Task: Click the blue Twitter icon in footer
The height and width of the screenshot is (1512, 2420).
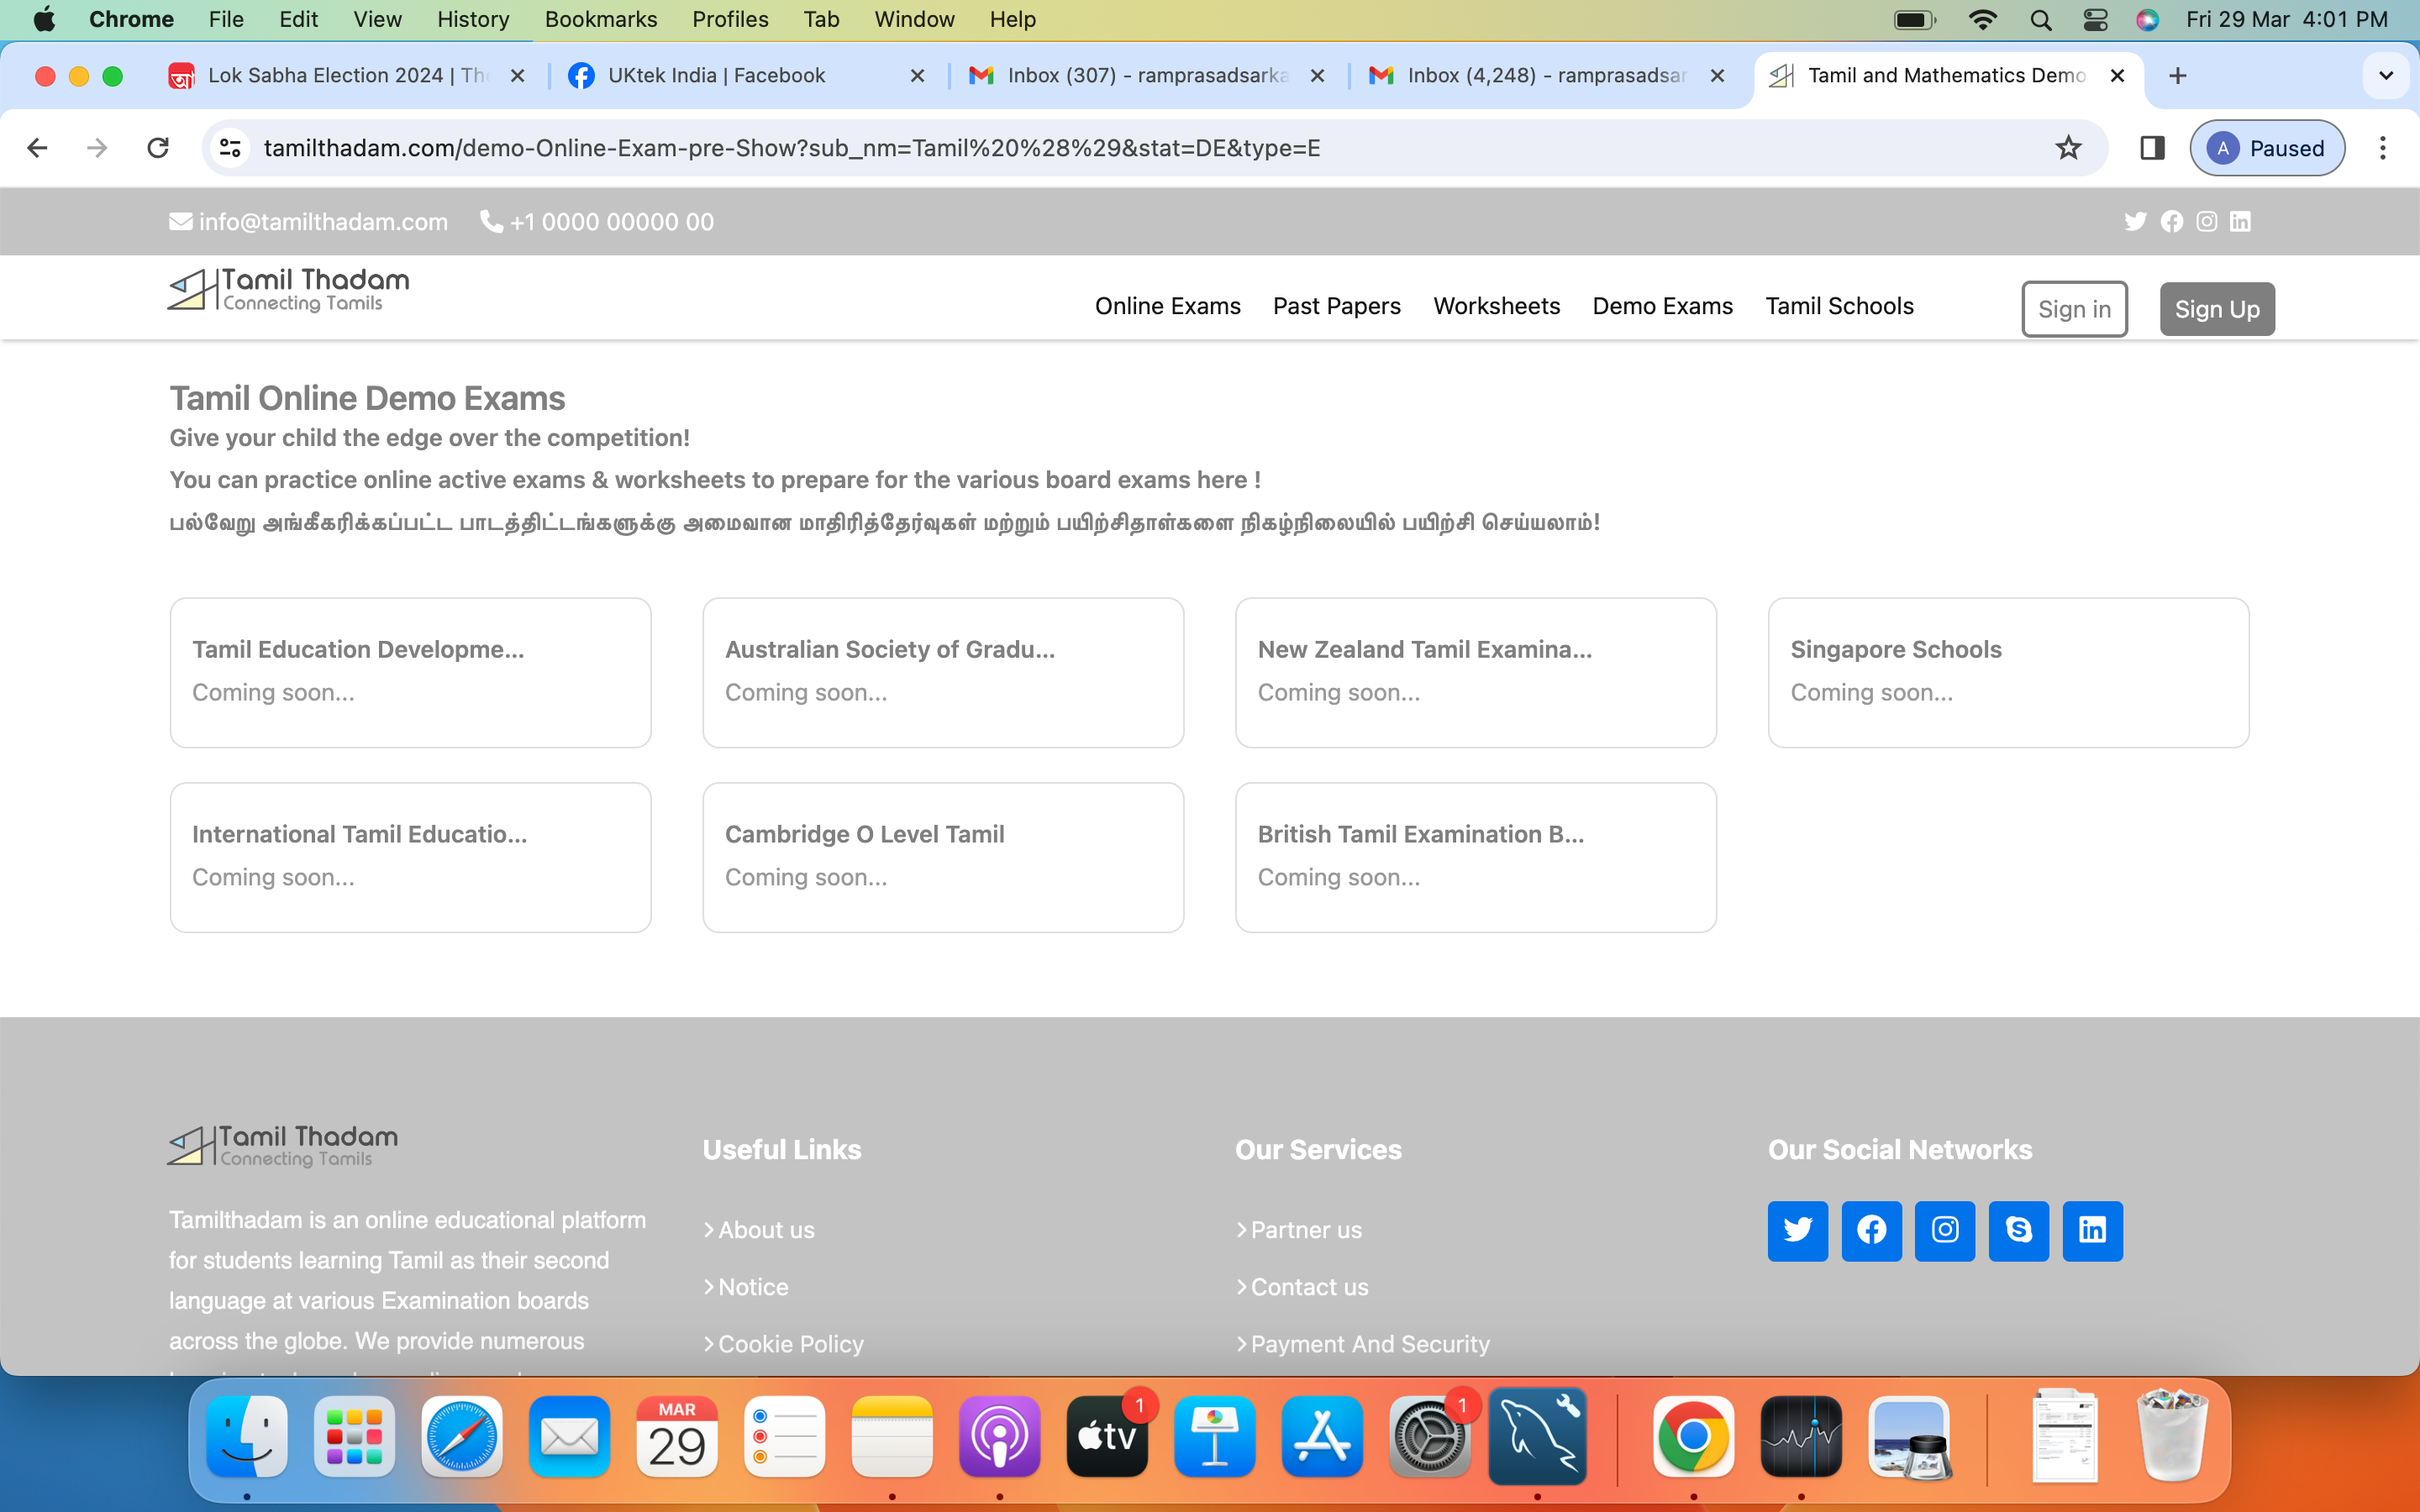Action: [x=1797, y=1230]
